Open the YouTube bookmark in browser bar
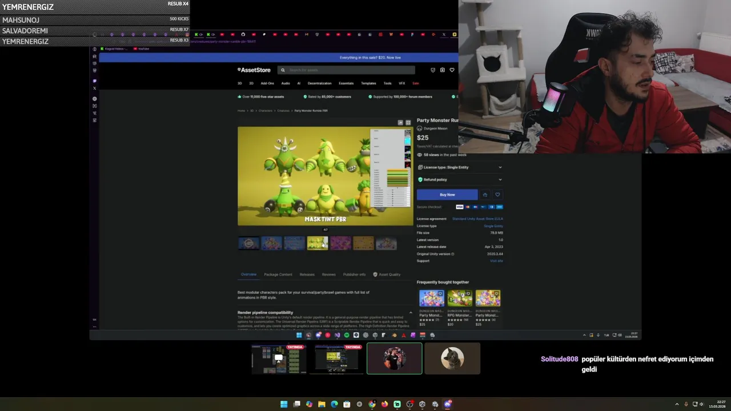This screenshot has width=731, height=411. pyautogui.click(x=141, y=49)
